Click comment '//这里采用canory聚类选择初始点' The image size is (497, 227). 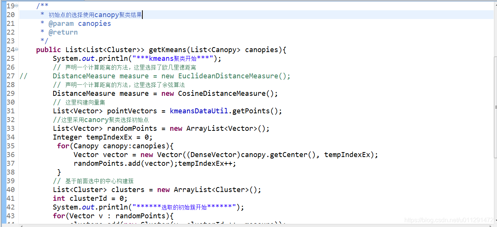tap(101, 120)
